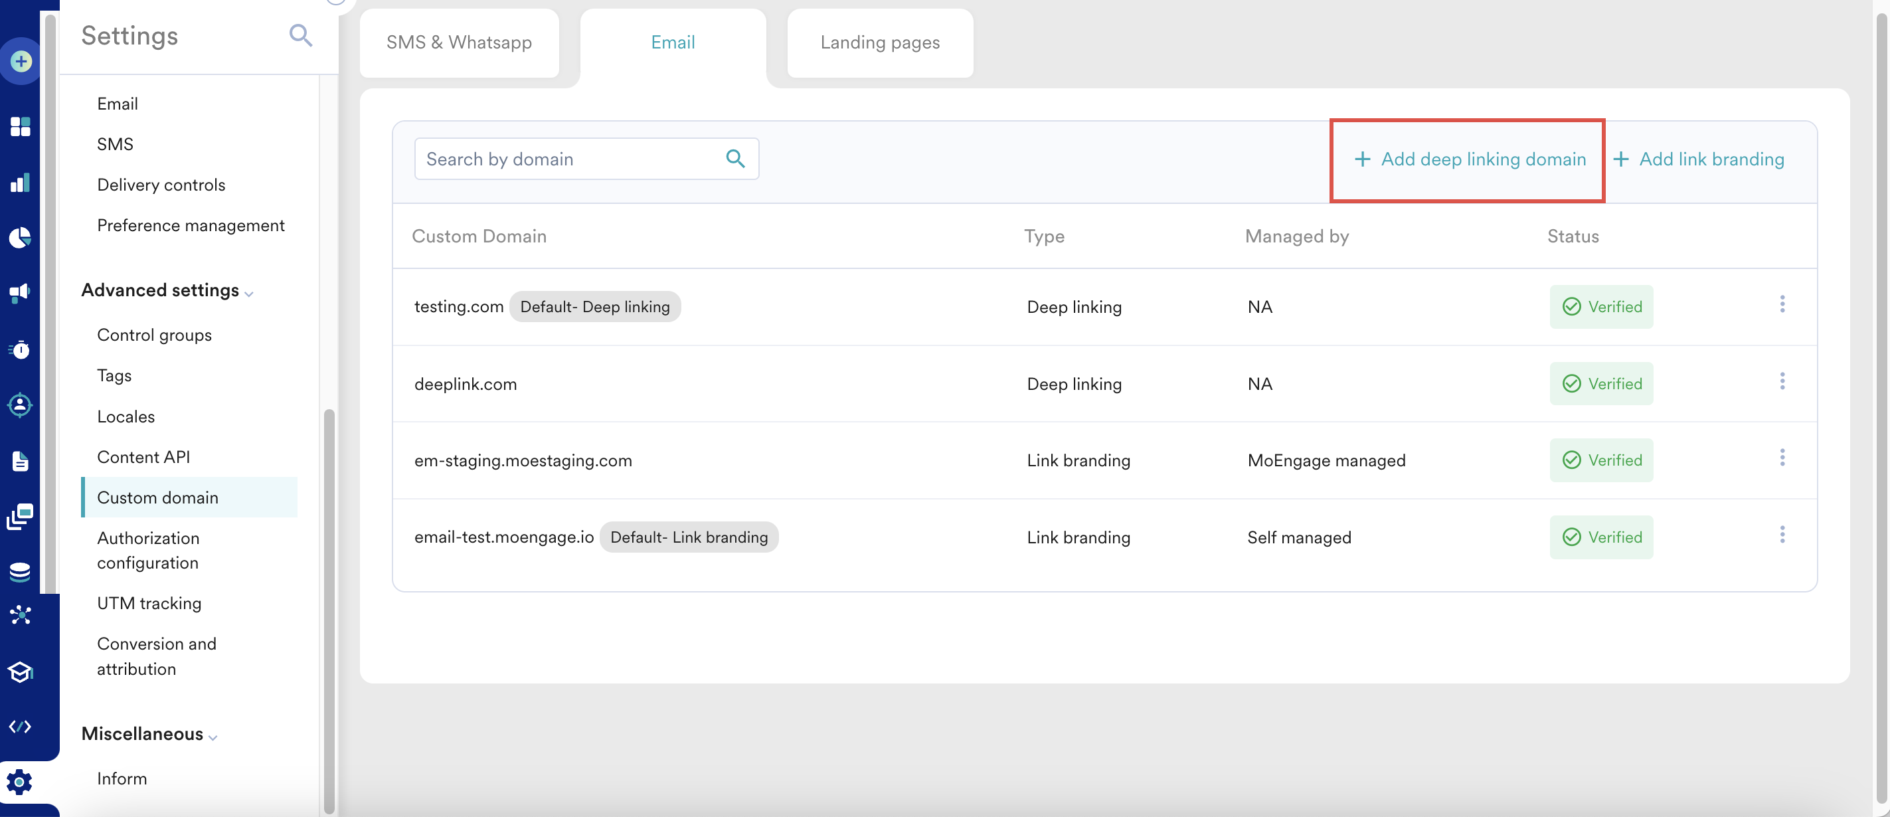Screen dimensions: 1890x817
Task: Click Add deep linking domain button
Action: (x=1469, y=159)
